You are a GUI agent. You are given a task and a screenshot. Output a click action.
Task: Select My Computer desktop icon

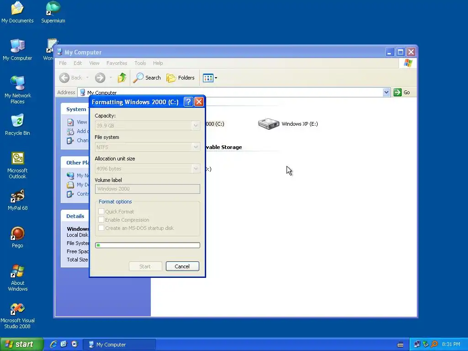click(17, 49)
